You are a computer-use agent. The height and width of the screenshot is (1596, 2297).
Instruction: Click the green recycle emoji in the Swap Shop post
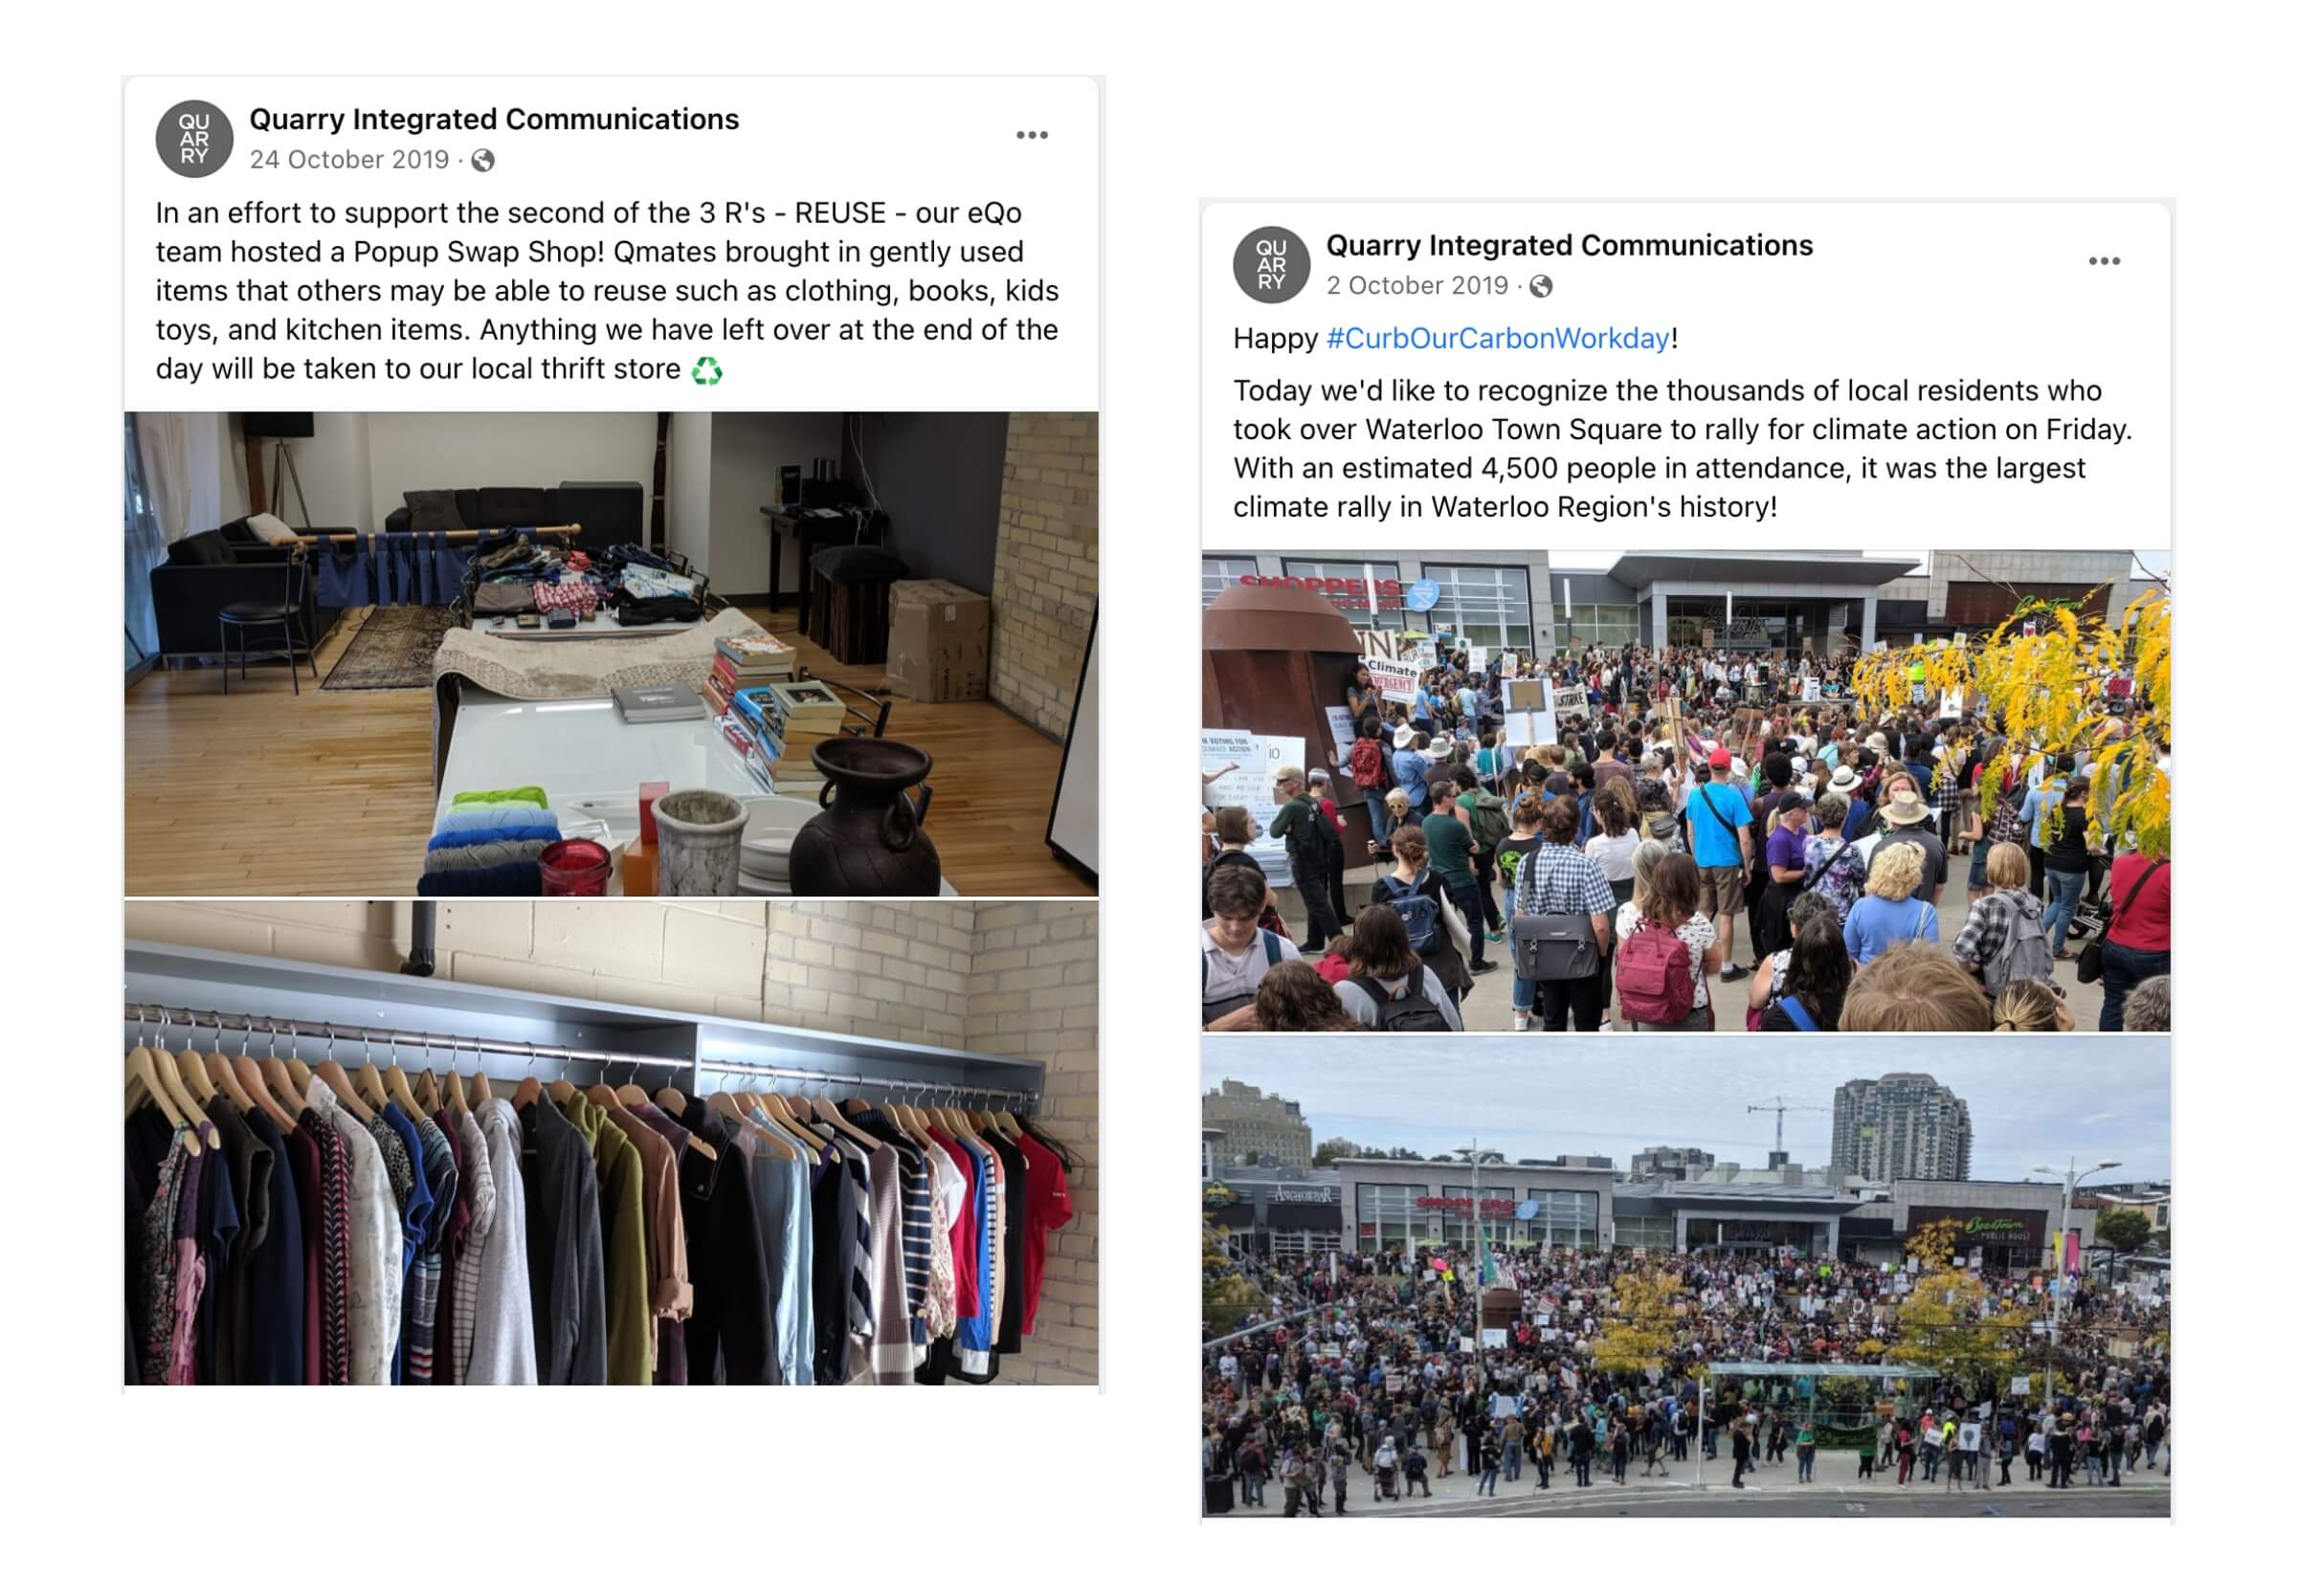tap(706, 370)
